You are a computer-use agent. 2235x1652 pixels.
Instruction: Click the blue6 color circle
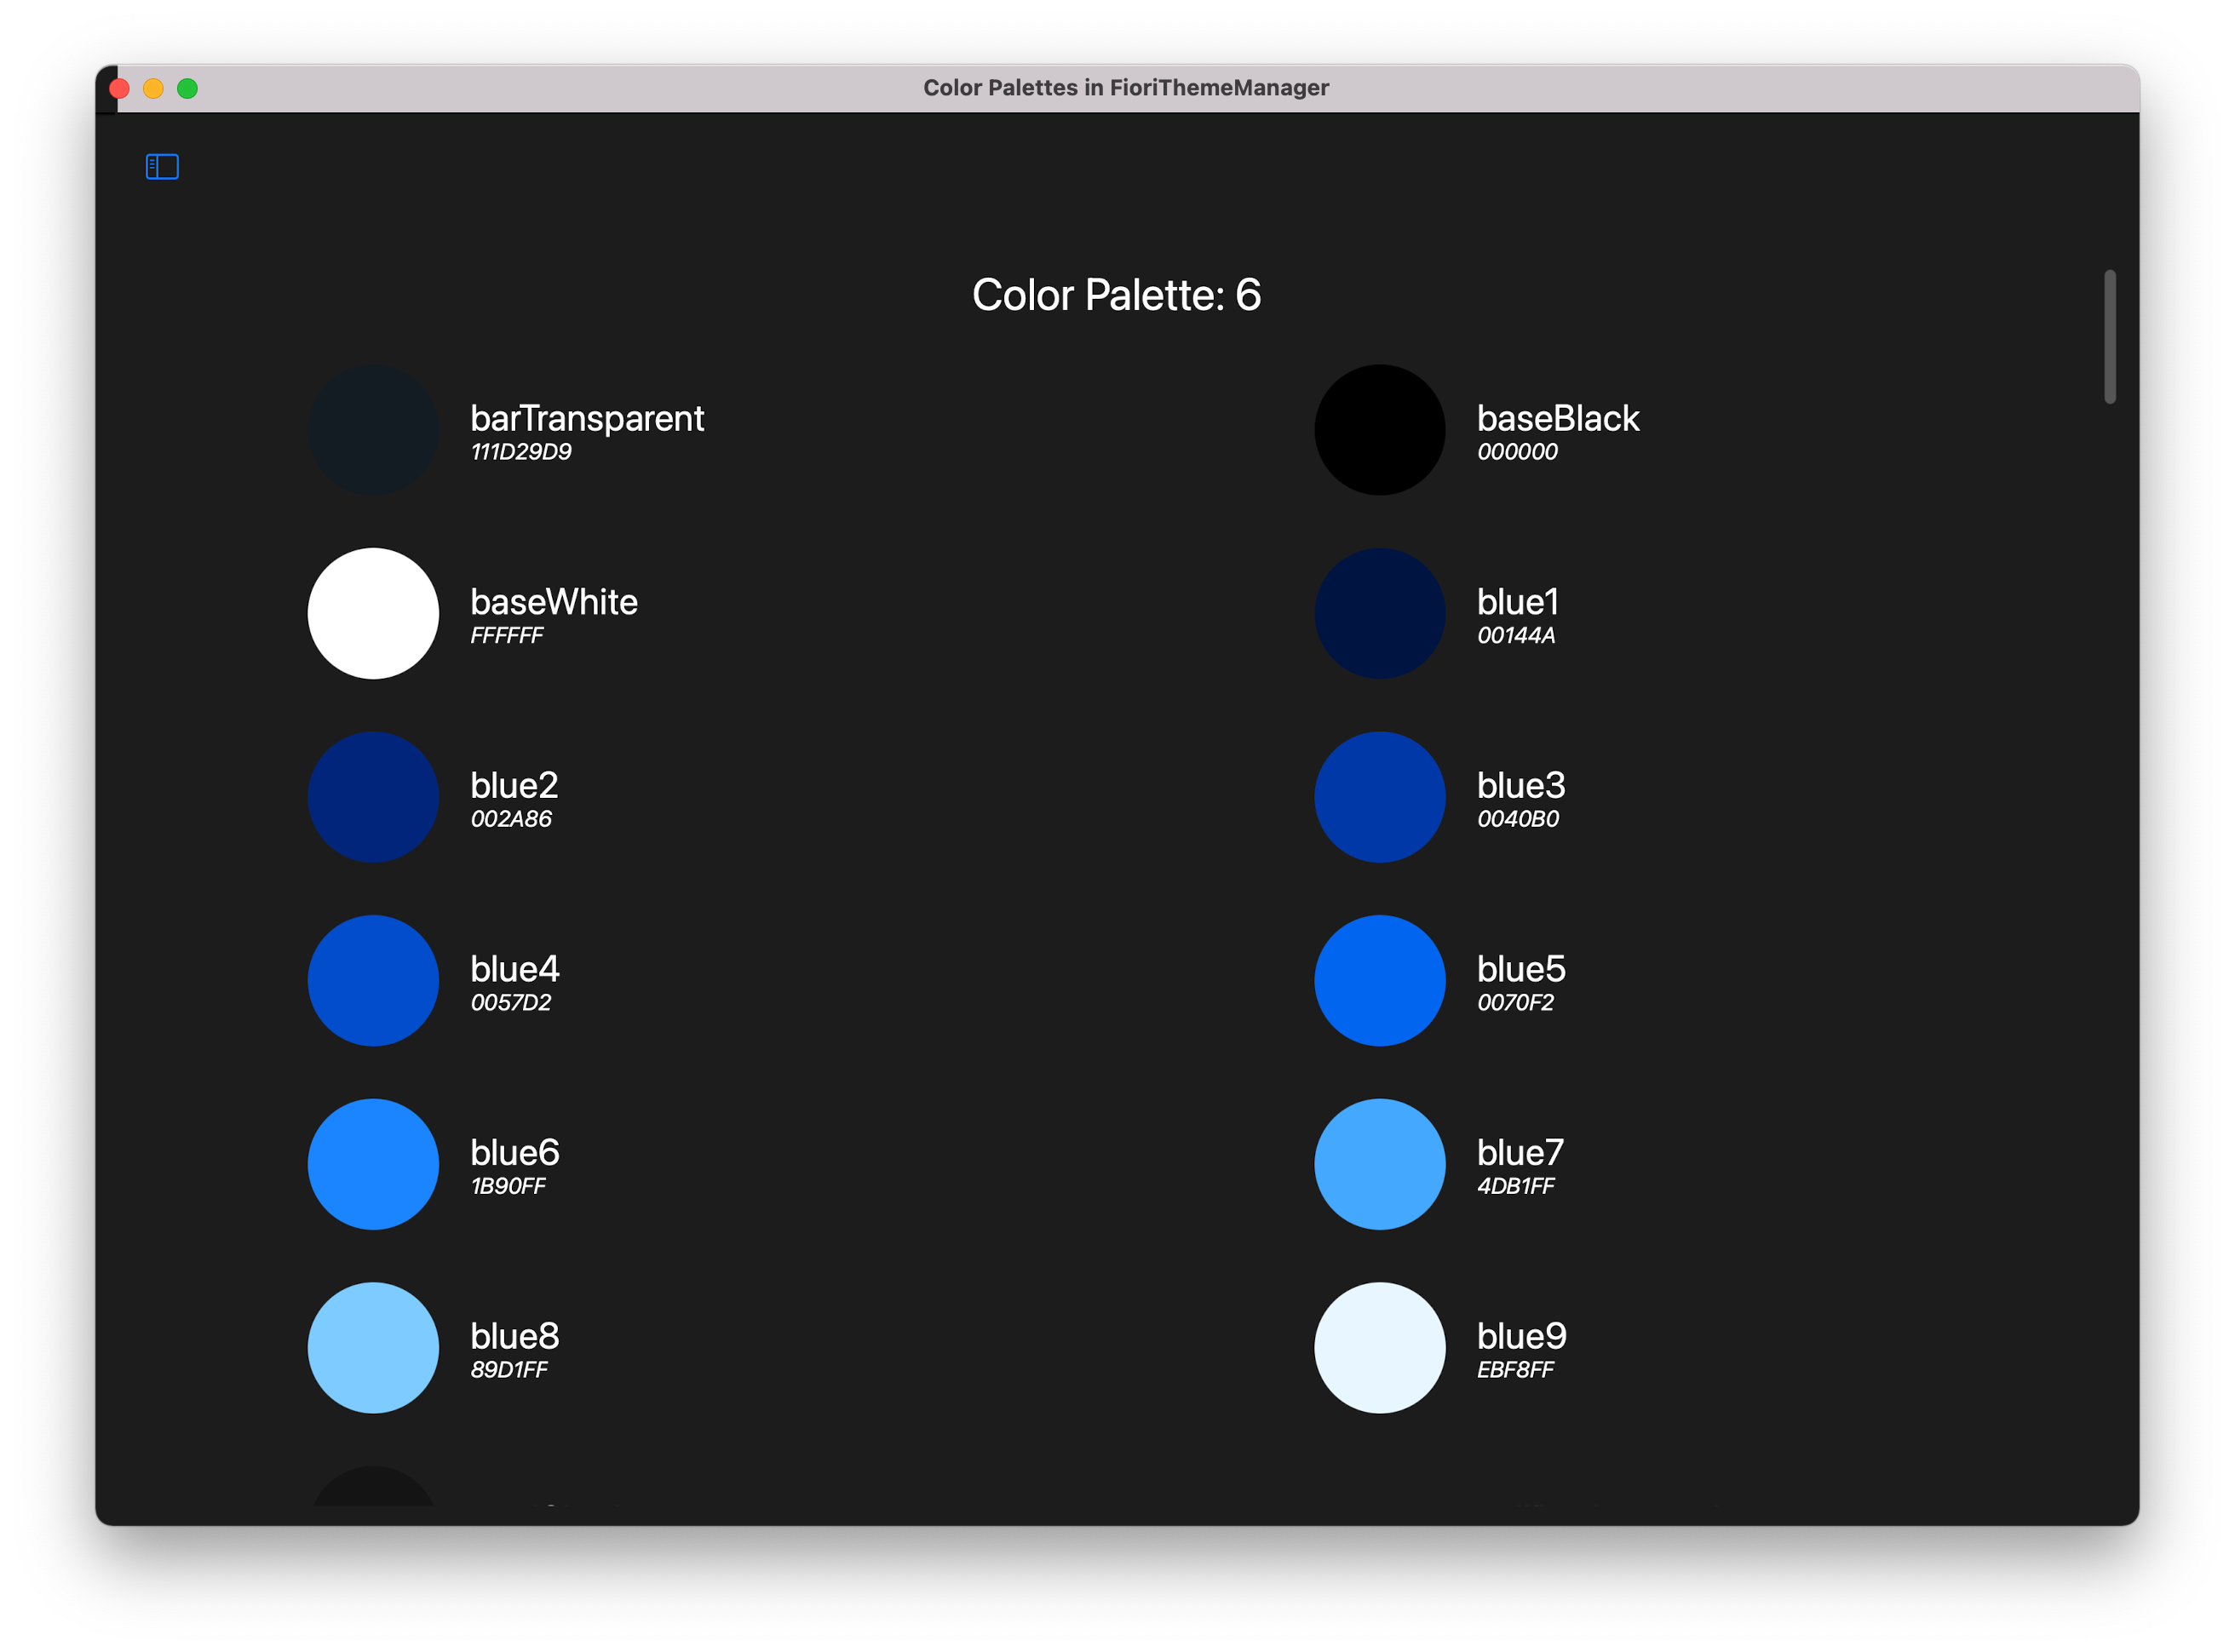(x=372, y=1164)
